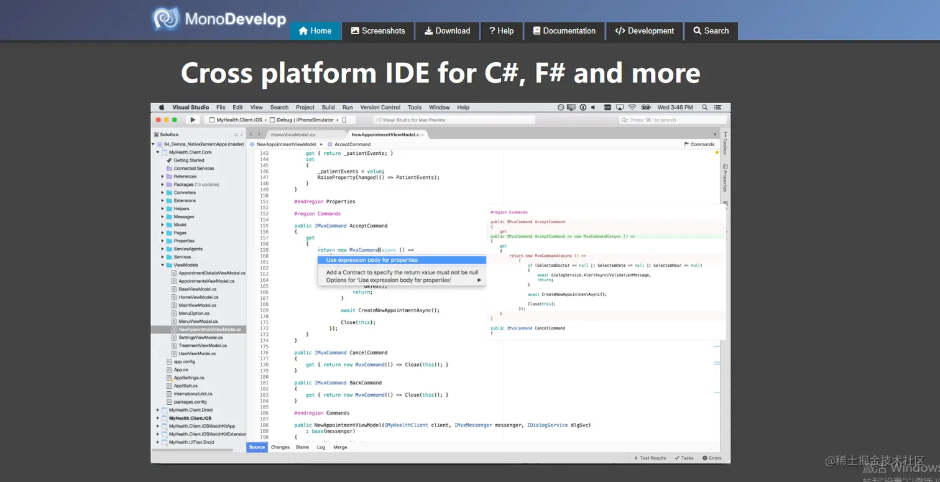
Task: Open the Development navigation link
Action: pyautogui.click(x=644, y=30)
